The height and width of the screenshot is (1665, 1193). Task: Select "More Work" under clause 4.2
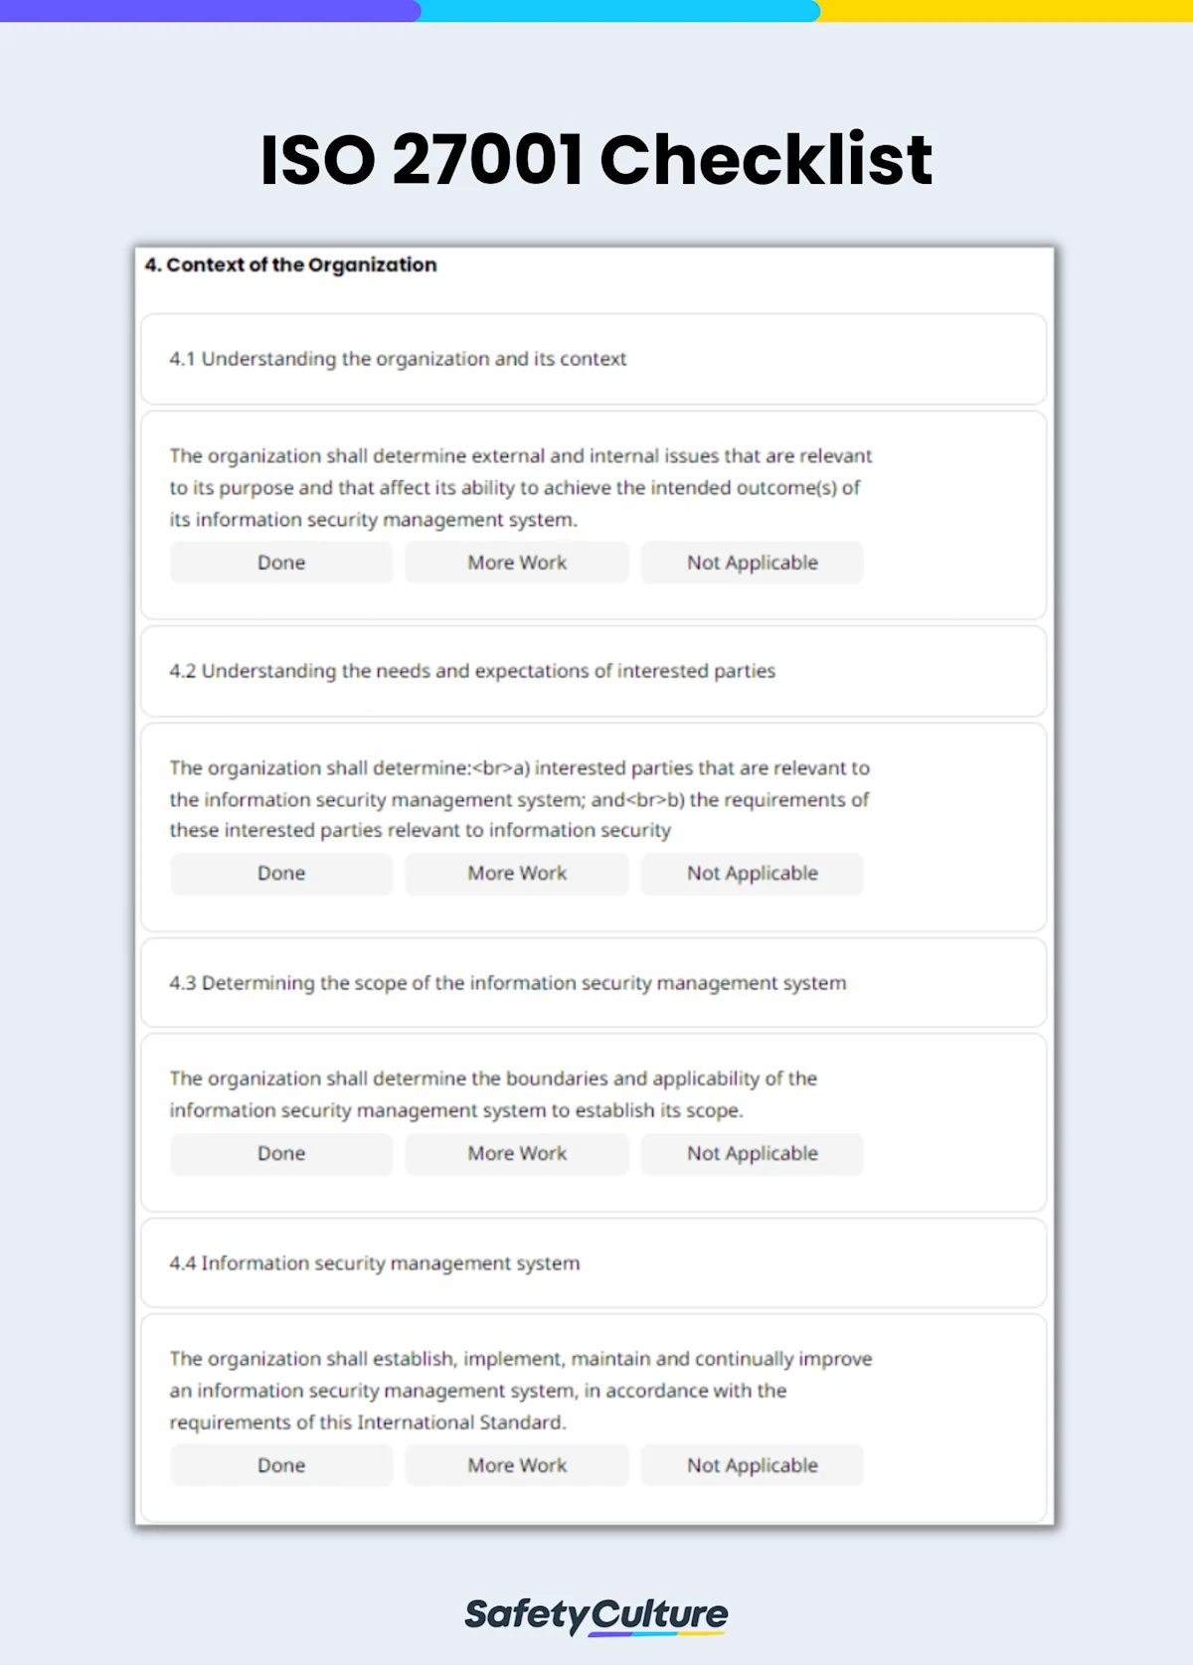coord(516,873)
